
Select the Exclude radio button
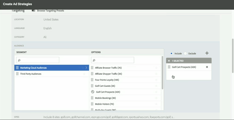[x=185, y=53]
